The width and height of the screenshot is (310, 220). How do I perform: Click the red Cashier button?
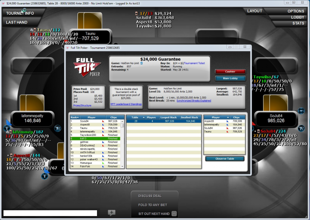(x=230, y=72)
